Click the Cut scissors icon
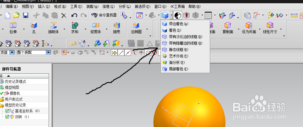303x127 pixels. click(36, 15)
